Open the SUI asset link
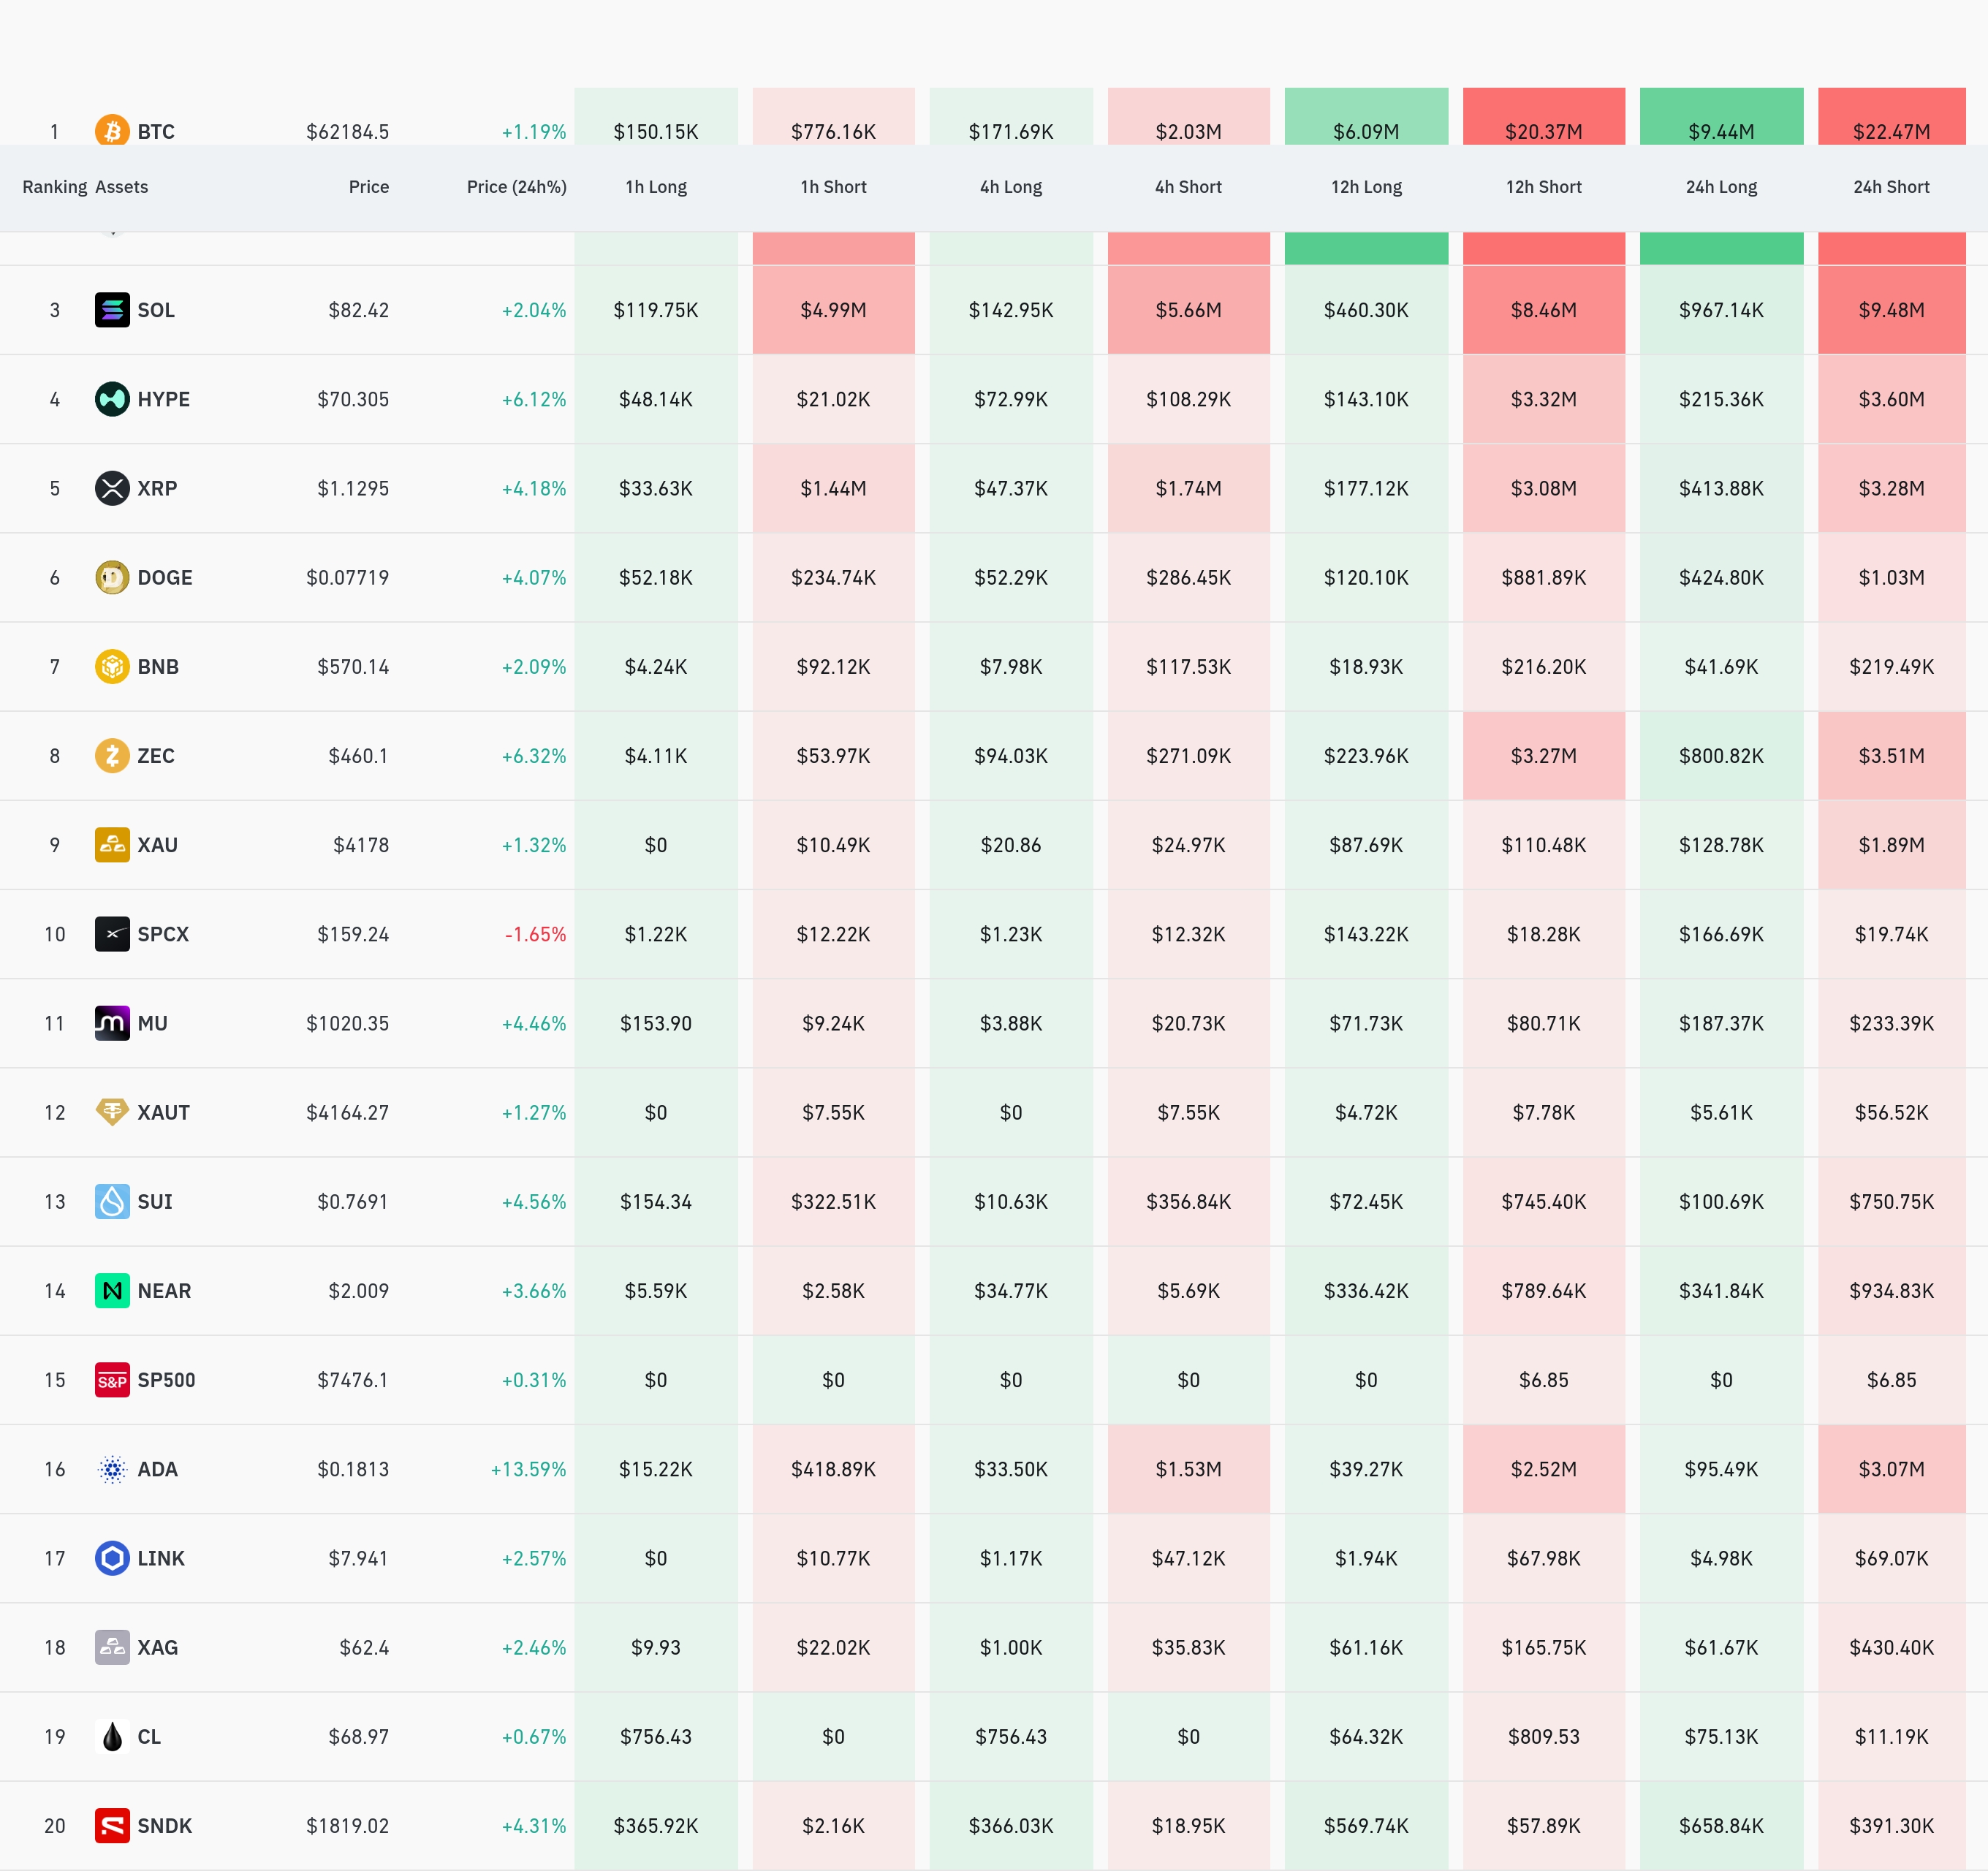Screen dimensions: 1988x1871 pos(155,1201)
